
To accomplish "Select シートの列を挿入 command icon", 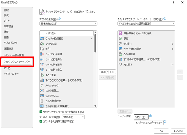I will pyautogui.click(x=42, y=70).
